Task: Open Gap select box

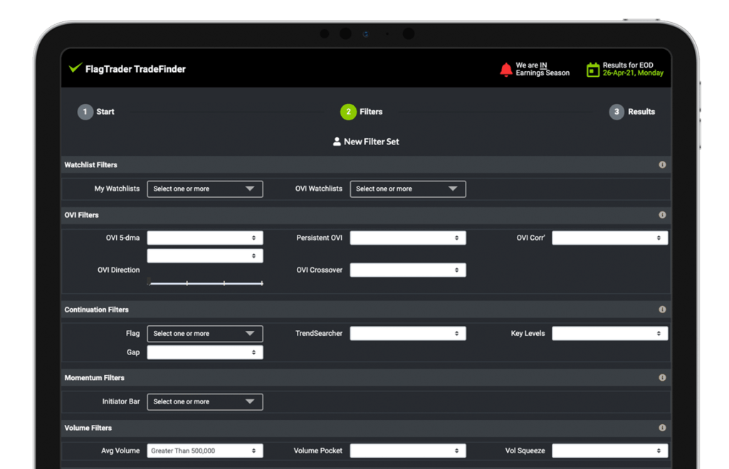Action: [x=205, y=353]
